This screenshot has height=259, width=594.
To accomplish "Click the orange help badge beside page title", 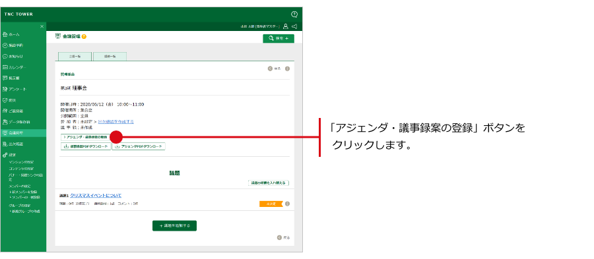I will tap(84, 37).
